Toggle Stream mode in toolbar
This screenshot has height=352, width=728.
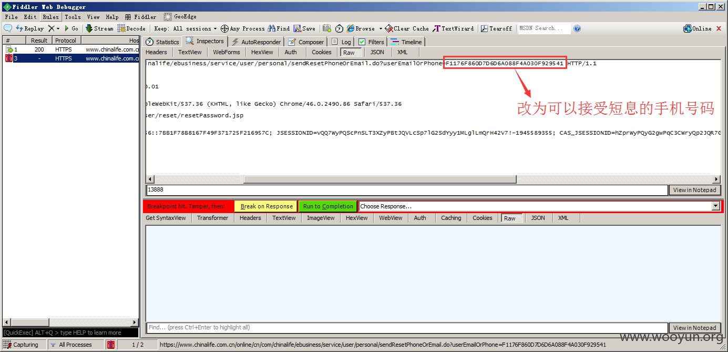pos(99,28)
